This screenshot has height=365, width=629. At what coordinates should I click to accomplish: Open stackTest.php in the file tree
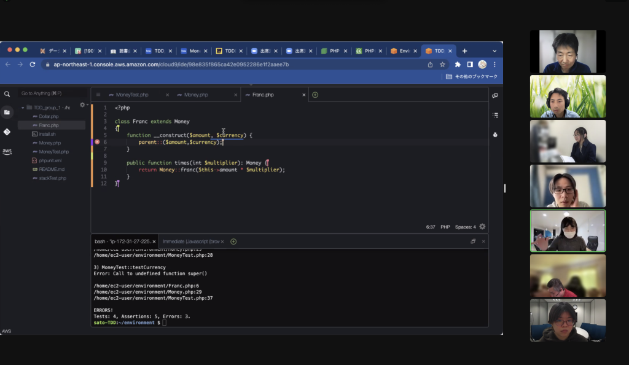52,178
